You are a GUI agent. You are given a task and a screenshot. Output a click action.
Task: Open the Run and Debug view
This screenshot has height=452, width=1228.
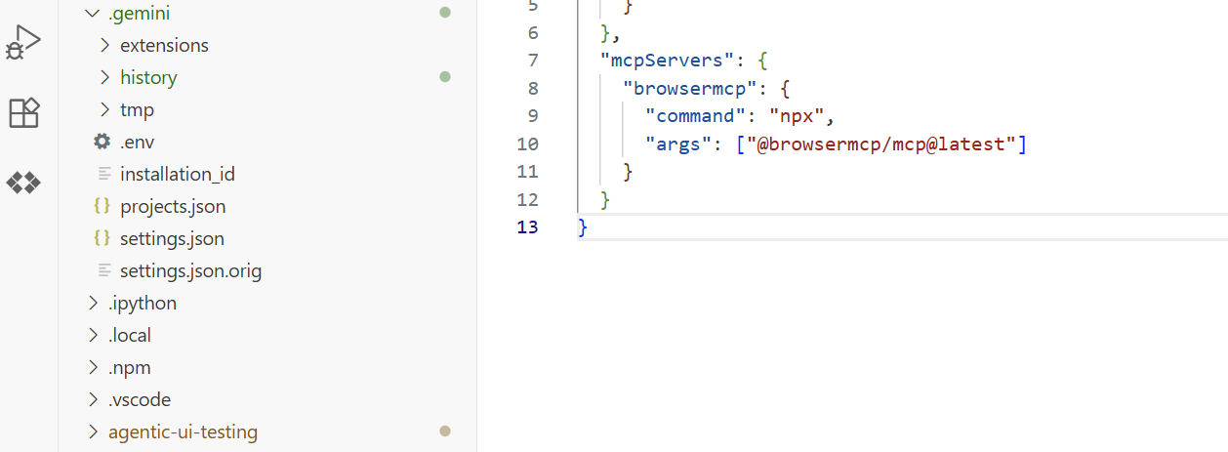point(23,42)
